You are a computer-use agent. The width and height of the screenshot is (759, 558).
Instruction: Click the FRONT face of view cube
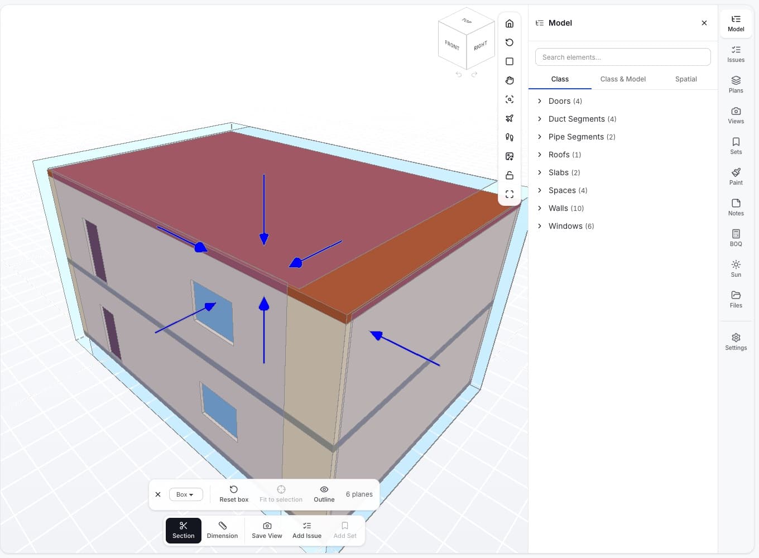point(452,45)
